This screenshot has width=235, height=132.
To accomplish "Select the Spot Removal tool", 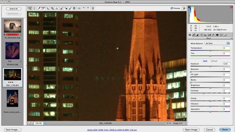I will tap(61, 8).
